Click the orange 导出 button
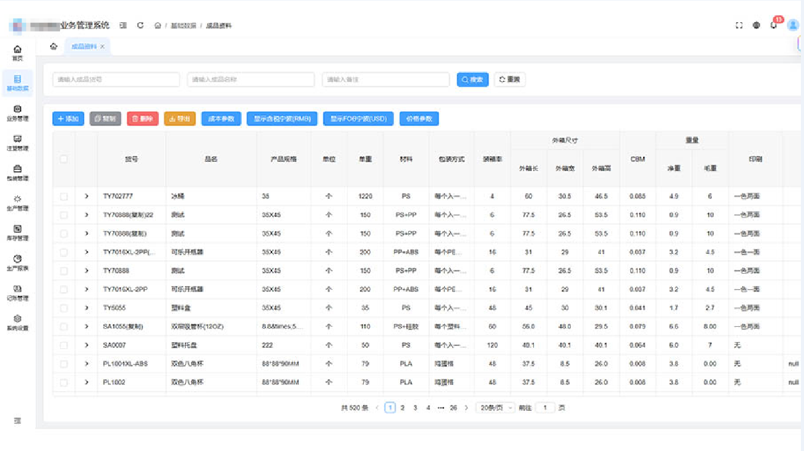The height and width of the screenshot is (451, 804). pos(180,119)
